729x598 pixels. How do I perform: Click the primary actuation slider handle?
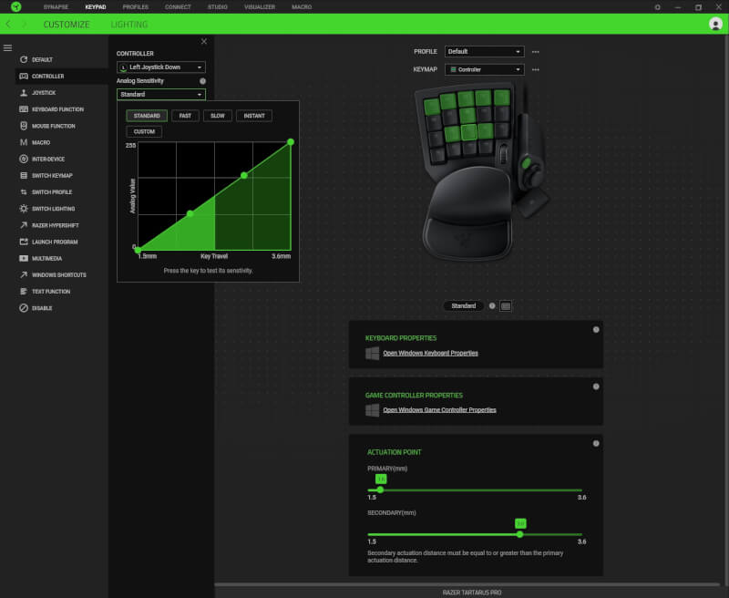pos(380,490)
